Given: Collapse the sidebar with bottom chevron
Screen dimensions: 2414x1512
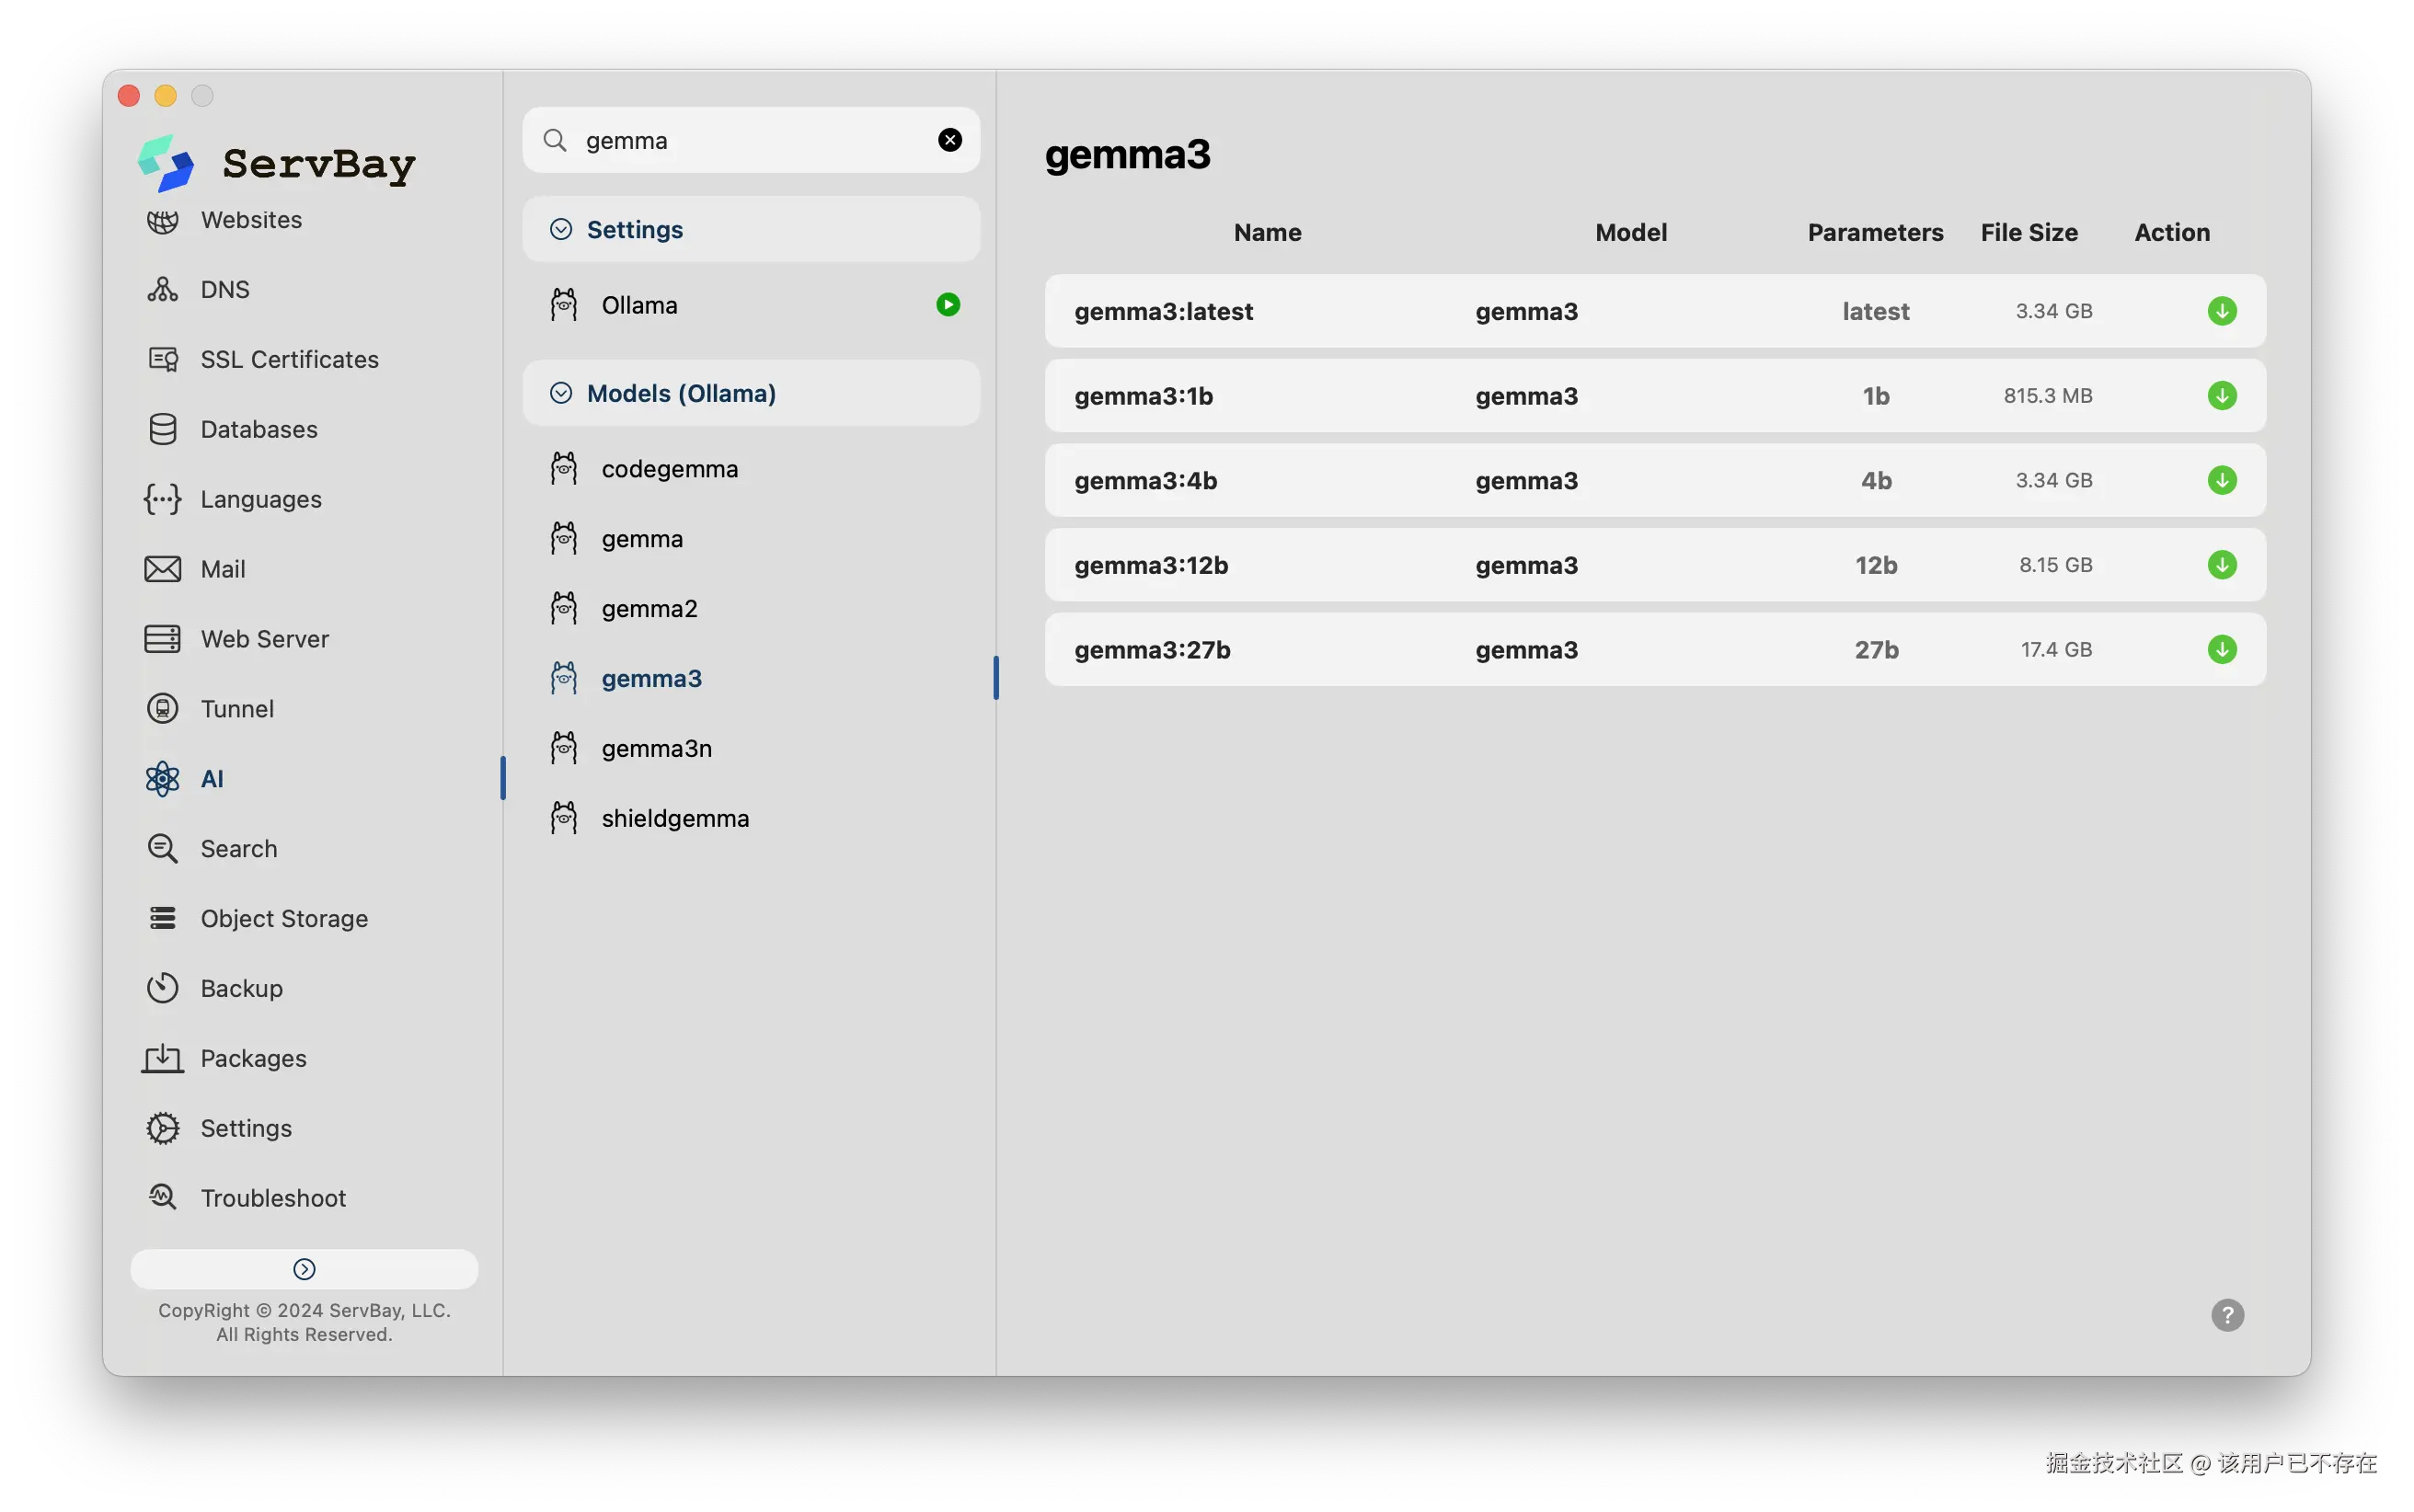Looking at the screenshot, I should (x=304, y=1269).
